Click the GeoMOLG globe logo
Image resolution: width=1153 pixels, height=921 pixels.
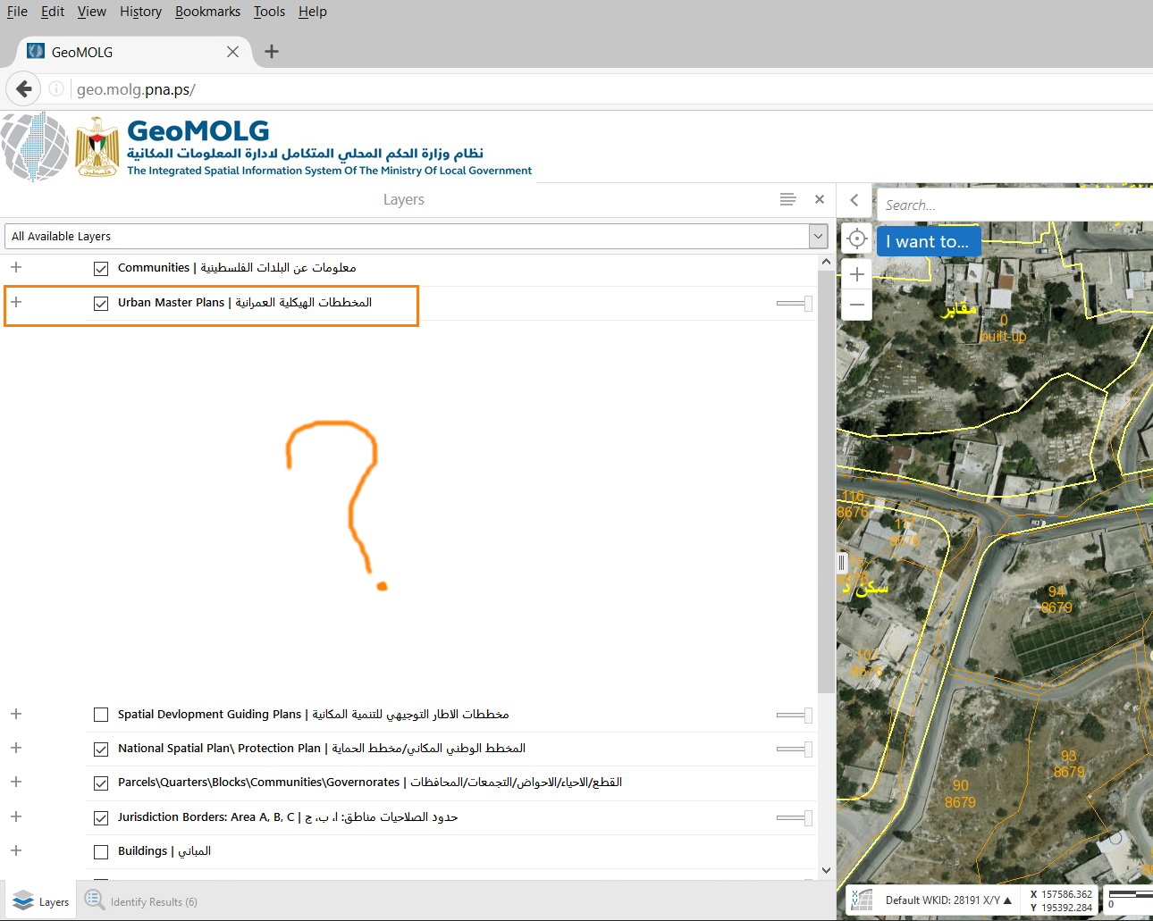(x=35, y=147)
